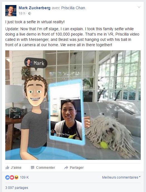This screenshot has width=146, height=192.
Task: Open the 3 097 partages shares list
Action: 17,188
